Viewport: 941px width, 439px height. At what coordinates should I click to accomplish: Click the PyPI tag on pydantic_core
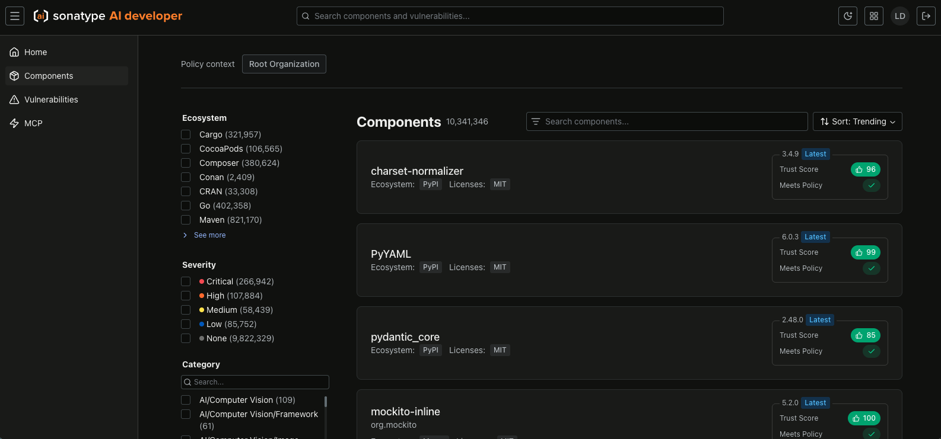click(431, 350)
